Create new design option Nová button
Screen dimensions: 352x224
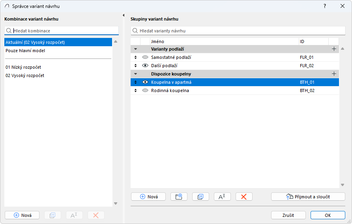click(x=148, y=197)
